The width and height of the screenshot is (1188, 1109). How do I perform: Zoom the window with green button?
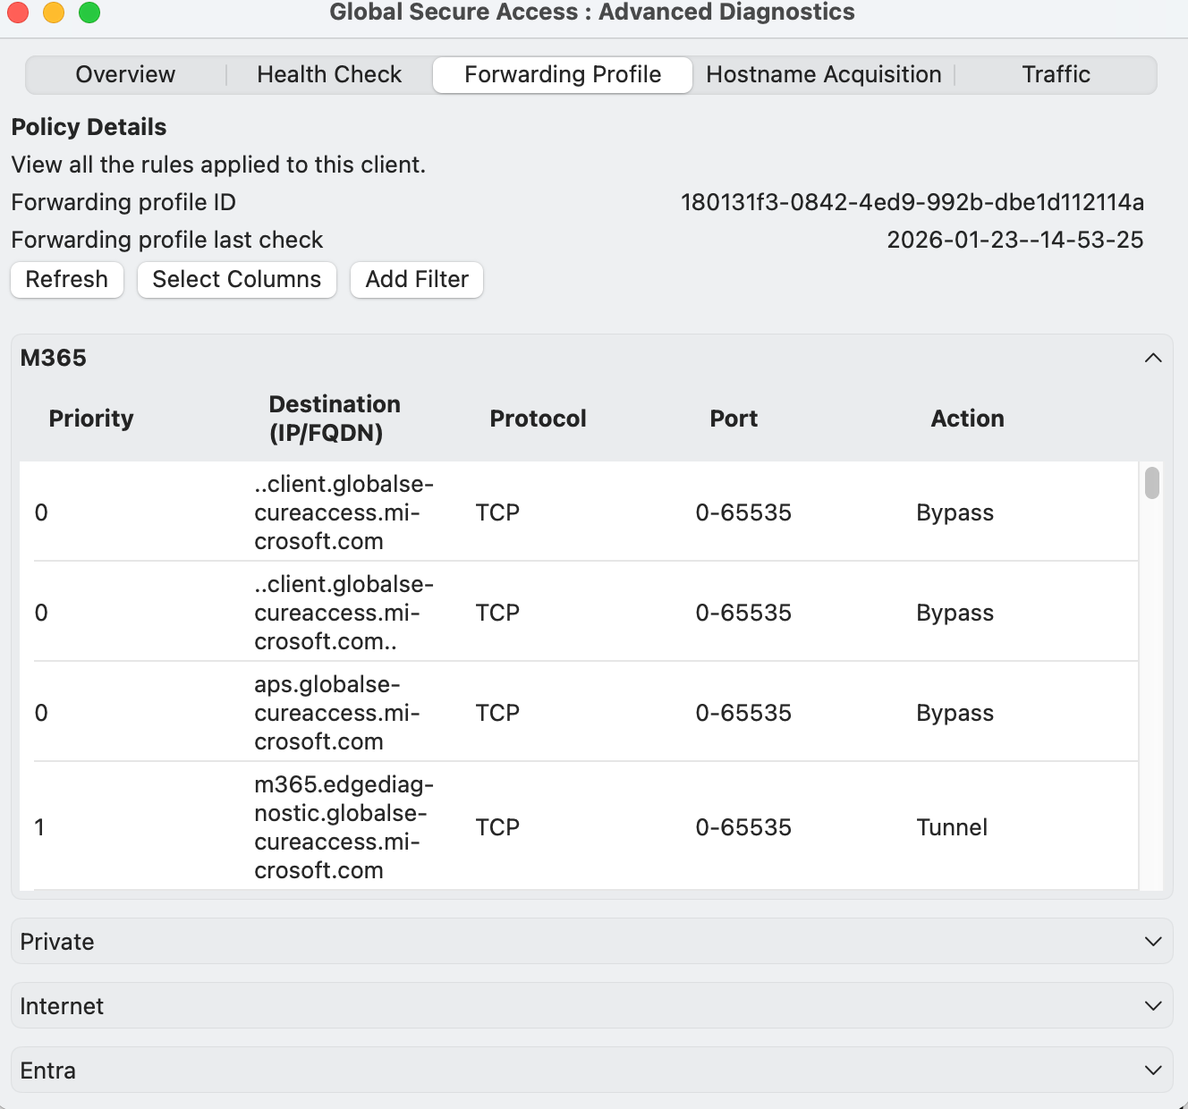89,13
